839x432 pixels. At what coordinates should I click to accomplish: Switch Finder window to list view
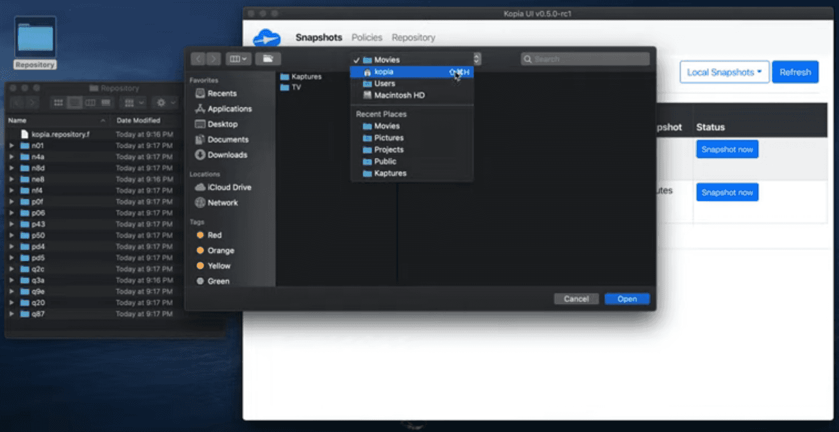tap(74, 102)
